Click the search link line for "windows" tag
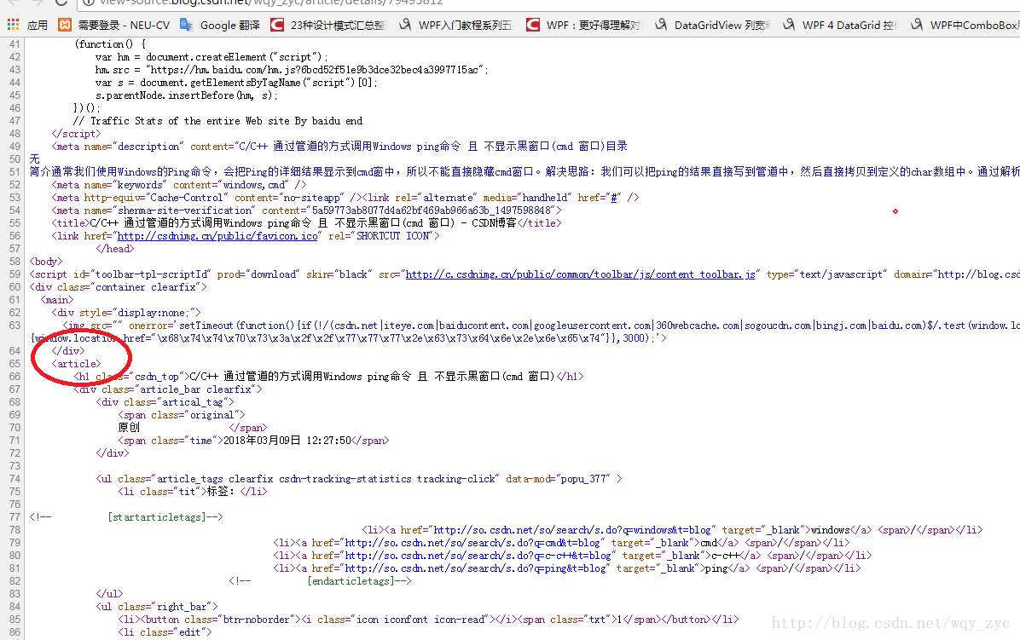The width and height of the screenshot is (1020, 640). tap(672, 530)
